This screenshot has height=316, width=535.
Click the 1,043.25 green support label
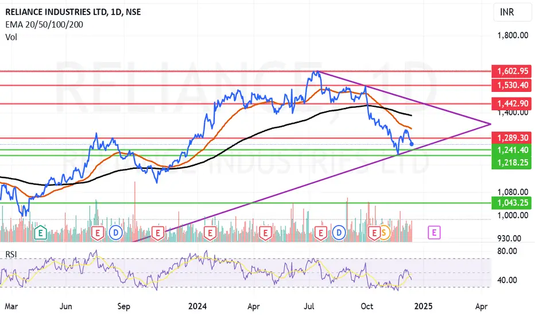pos(511,203)
